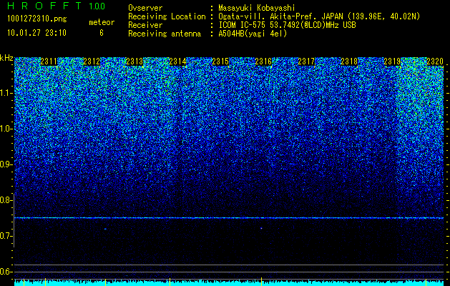Click the cyan noise level strip at the bottom
450x286 pixels.
(x=229, y=283)
